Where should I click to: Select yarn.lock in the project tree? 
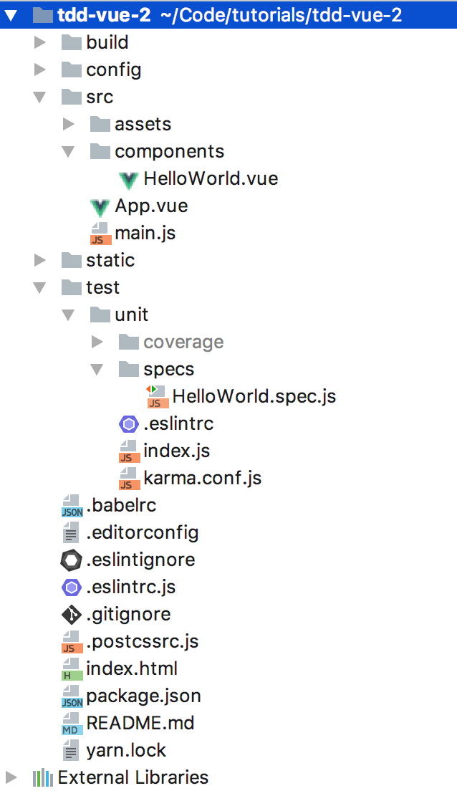tap(126, 750)
